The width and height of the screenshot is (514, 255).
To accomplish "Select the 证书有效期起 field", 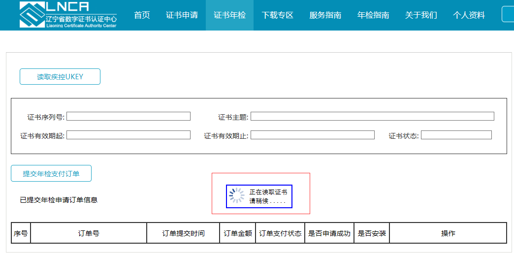I will pyautogui.click(x=128, y=135).
